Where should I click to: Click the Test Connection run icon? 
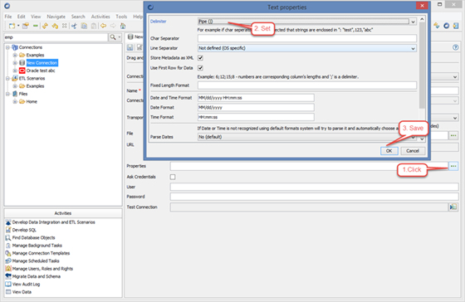click(x=453, y=207)
